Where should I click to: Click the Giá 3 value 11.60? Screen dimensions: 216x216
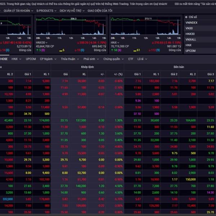click(211, 127)
